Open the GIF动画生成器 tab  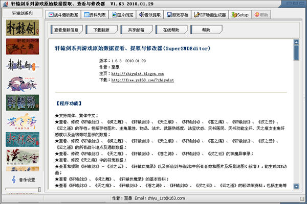tap(210, 15)
